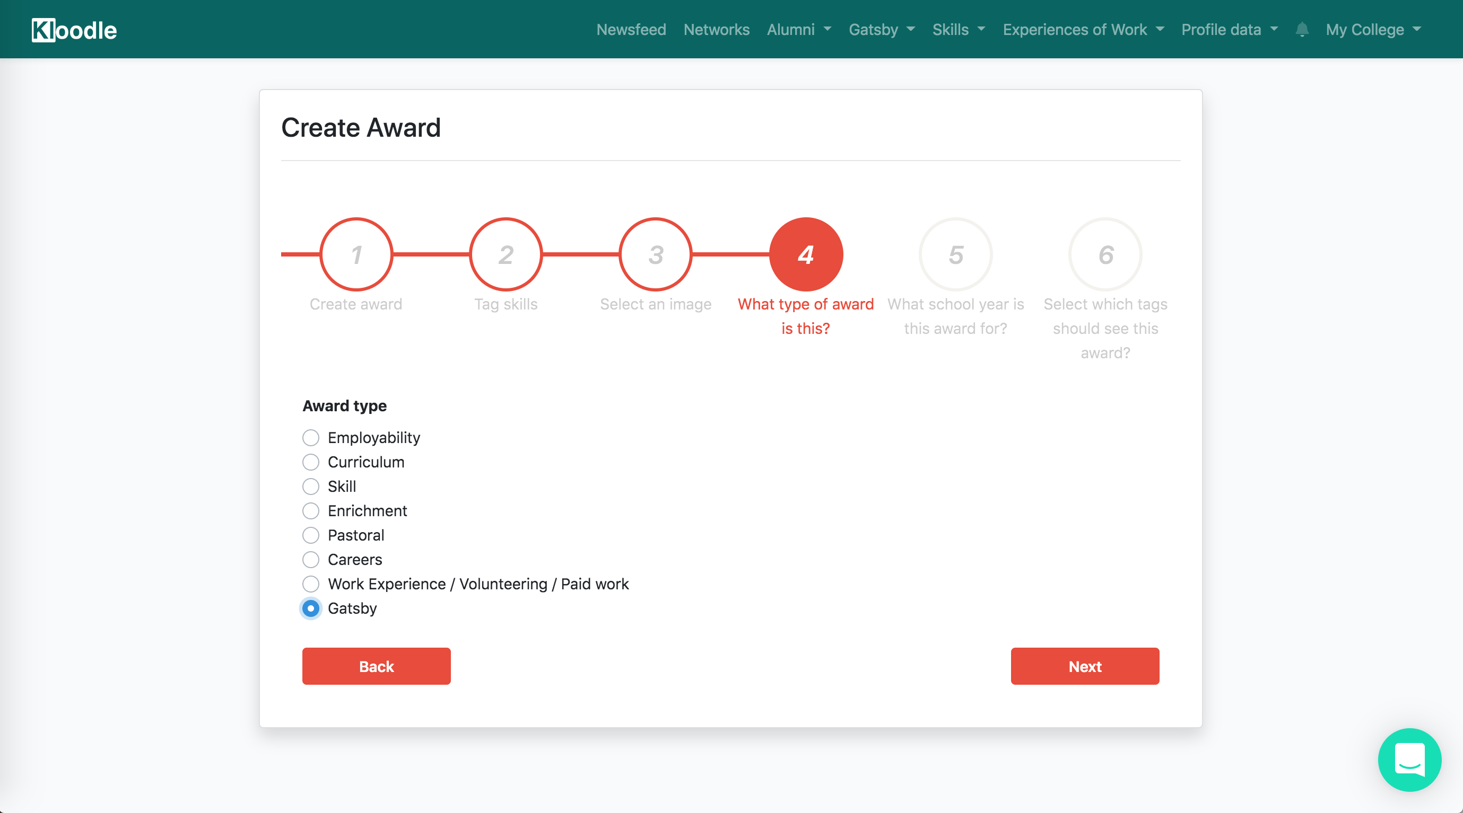Select Work Experience / Volunteering / Paid work
The image size is (1463, 813).
(311, 584)
